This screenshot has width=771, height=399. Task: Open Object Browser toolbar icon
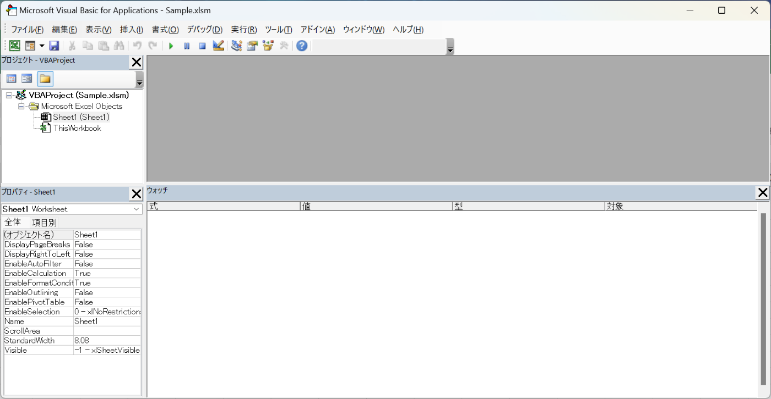pyautogui.click(x=268, y=46)
